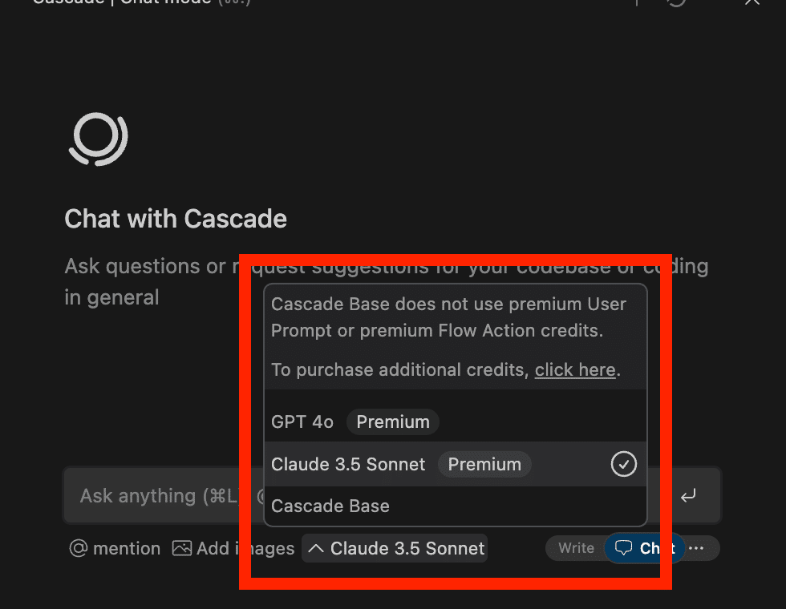The image size is (786, 609).
Task: Click the @ mention button
Action: point(115,549)
